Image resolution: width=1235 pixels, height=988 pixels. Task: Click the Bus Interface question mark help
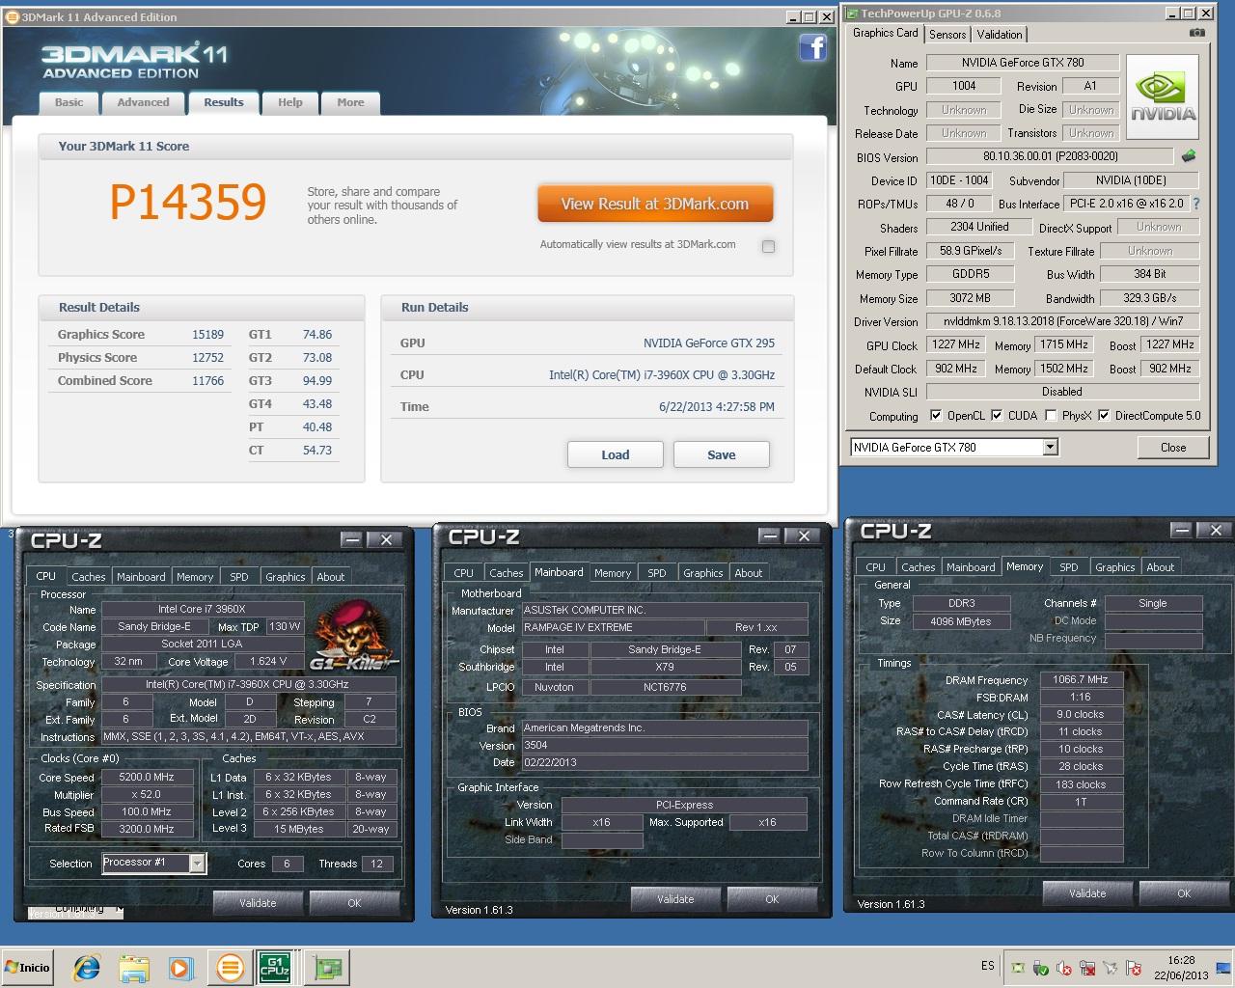pos(1196,204)
